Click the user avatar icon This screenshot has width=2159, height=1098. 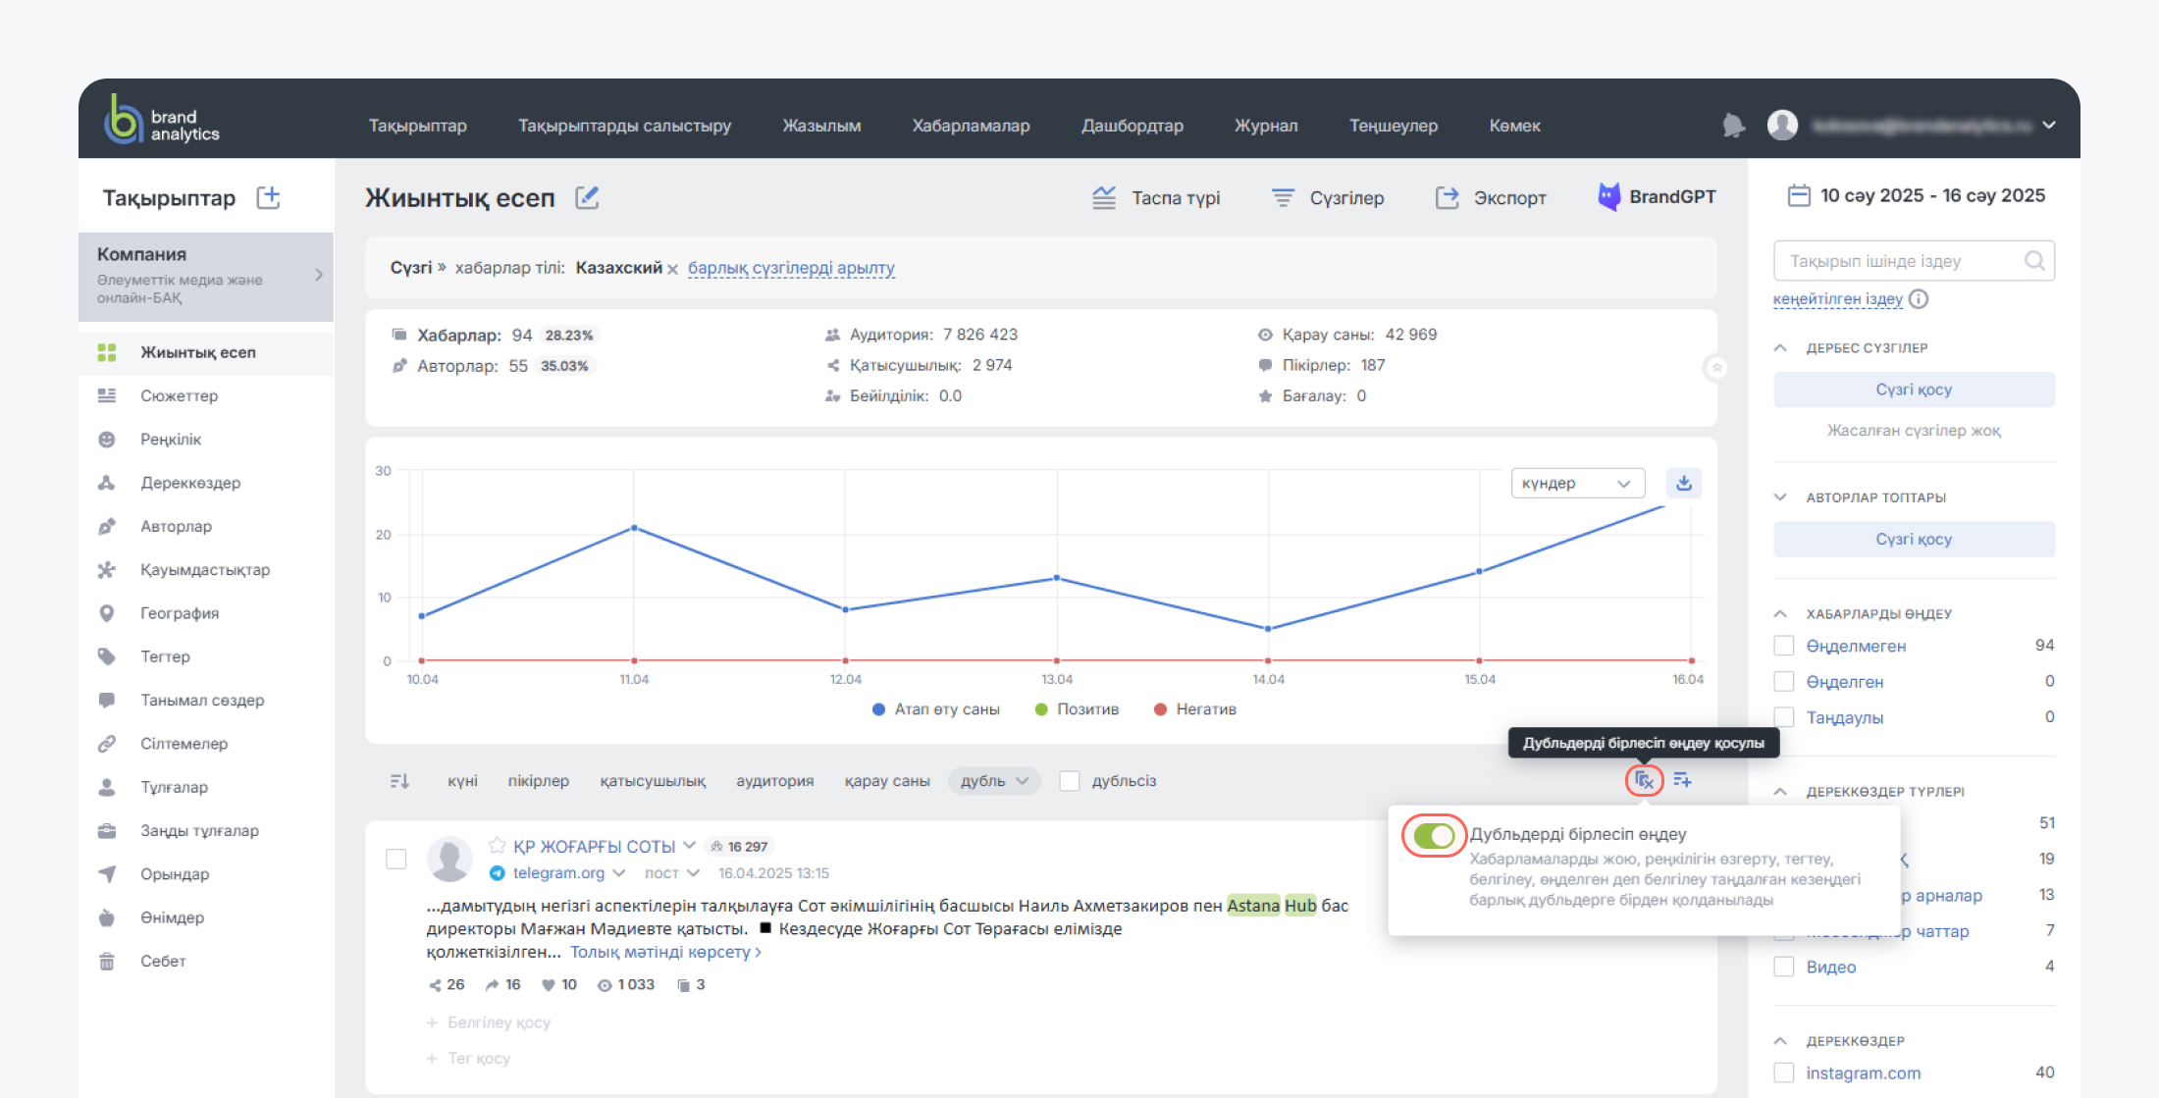click(1782, 125)
